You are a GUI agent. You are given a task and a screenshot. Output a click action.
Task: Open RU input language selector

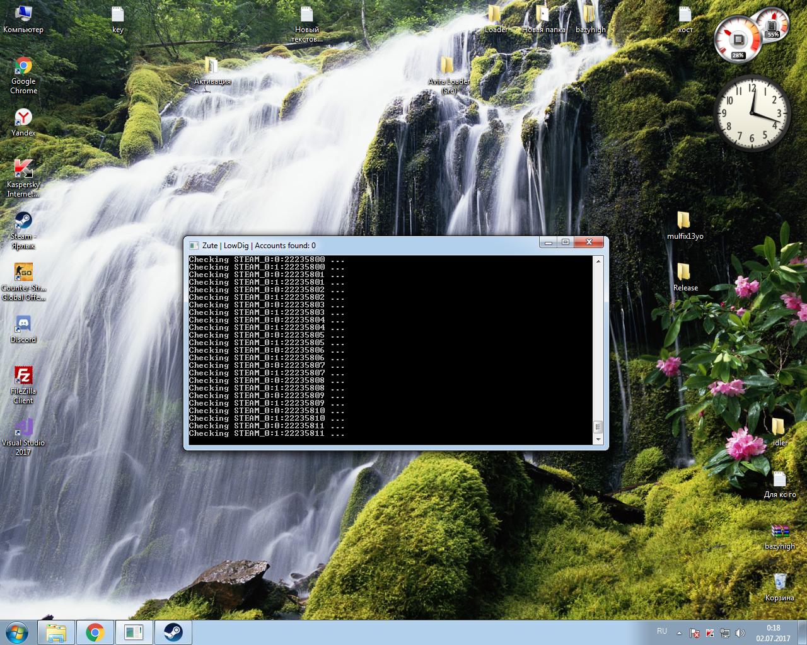point(661,631)
